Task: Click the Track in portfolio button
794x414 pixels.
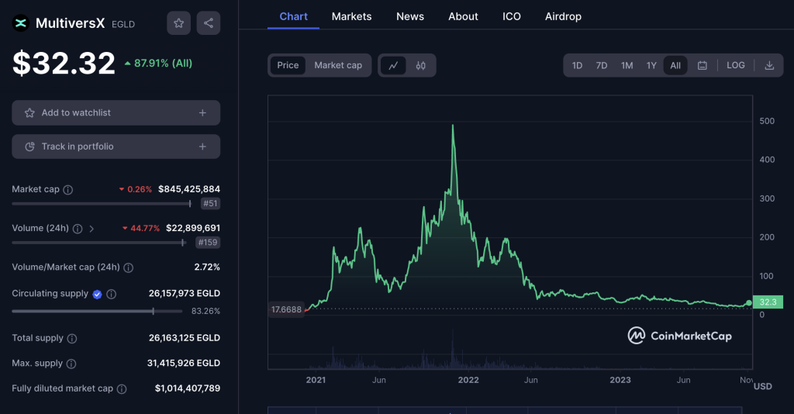Action: (x=116, y=147)
